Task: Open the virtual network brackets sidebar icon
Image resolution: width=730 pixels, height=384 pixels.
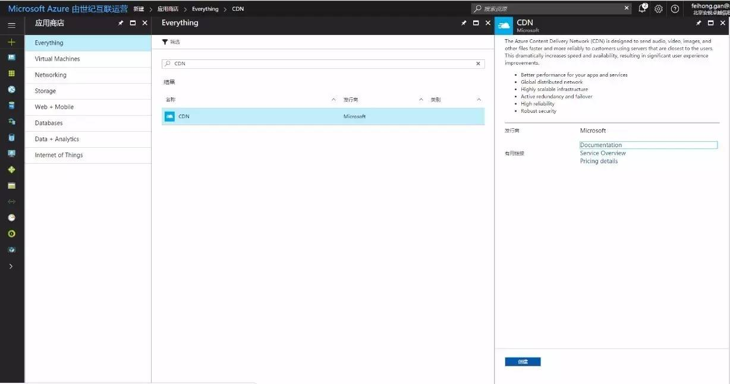Action: (x=11, y=202)
